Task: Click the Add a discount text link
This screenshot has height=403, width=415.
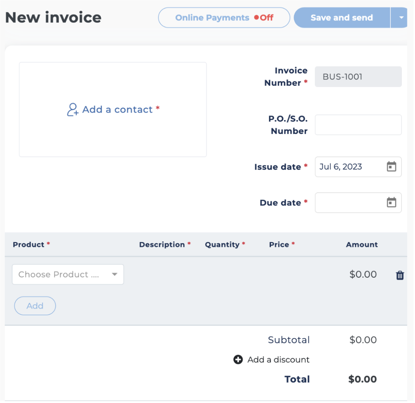Action: click(278, 360)
